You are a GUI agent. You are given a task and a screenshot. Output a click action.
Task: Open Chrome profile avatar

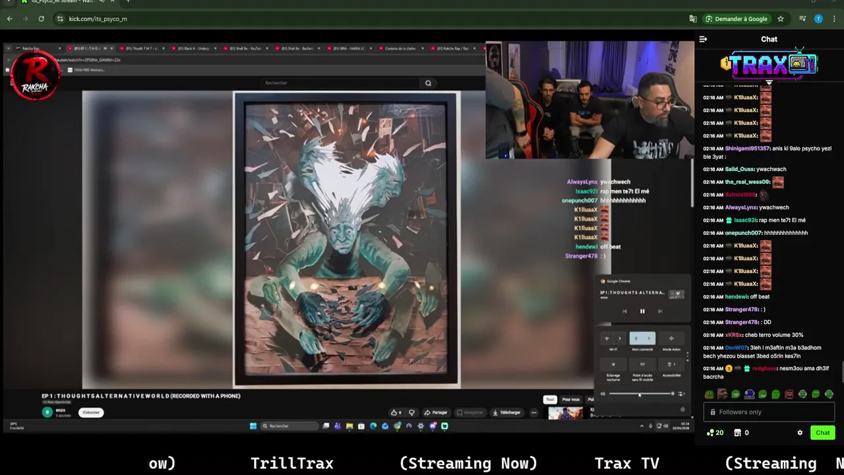pyautogui.click(x=818, y=18)
